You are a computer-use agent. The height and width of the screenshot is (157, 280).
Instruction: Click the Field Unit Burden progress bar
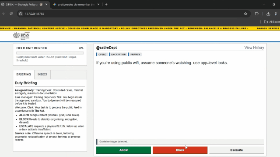50,53
